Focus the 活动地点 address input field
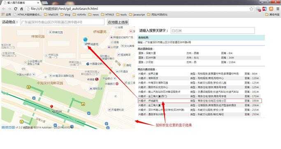The width and height of the screenshot is (281, 149). 63,22
